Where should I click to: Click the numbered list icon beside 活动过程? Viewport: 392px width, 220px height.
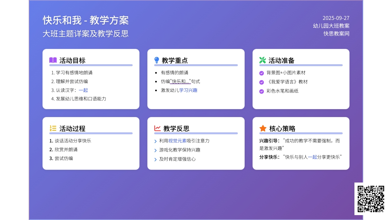[53, 128]
